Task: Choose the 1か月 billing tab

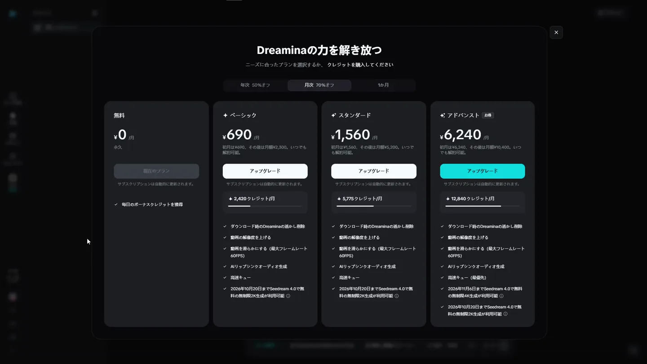Action: pyautogui.click(x=383, y=85)
